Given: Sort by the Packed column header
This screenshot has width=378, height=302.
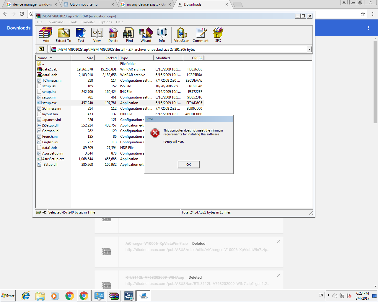Looking at the screenshot, I should [x=106, y=58].
